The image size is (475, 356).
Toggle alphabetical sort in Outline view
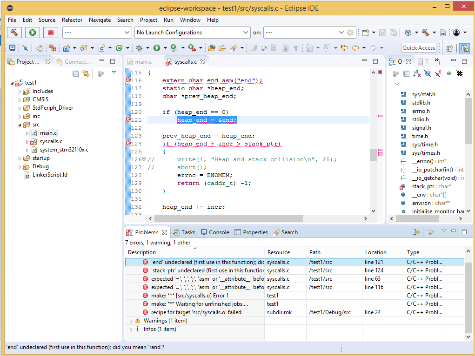pyautogui.click(x=417, y=73)
